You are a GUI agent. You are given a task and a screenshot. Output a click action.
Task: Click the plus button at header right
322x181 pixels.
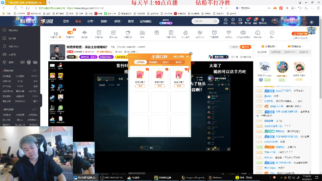pyautogui.click(x=312, y=22)
